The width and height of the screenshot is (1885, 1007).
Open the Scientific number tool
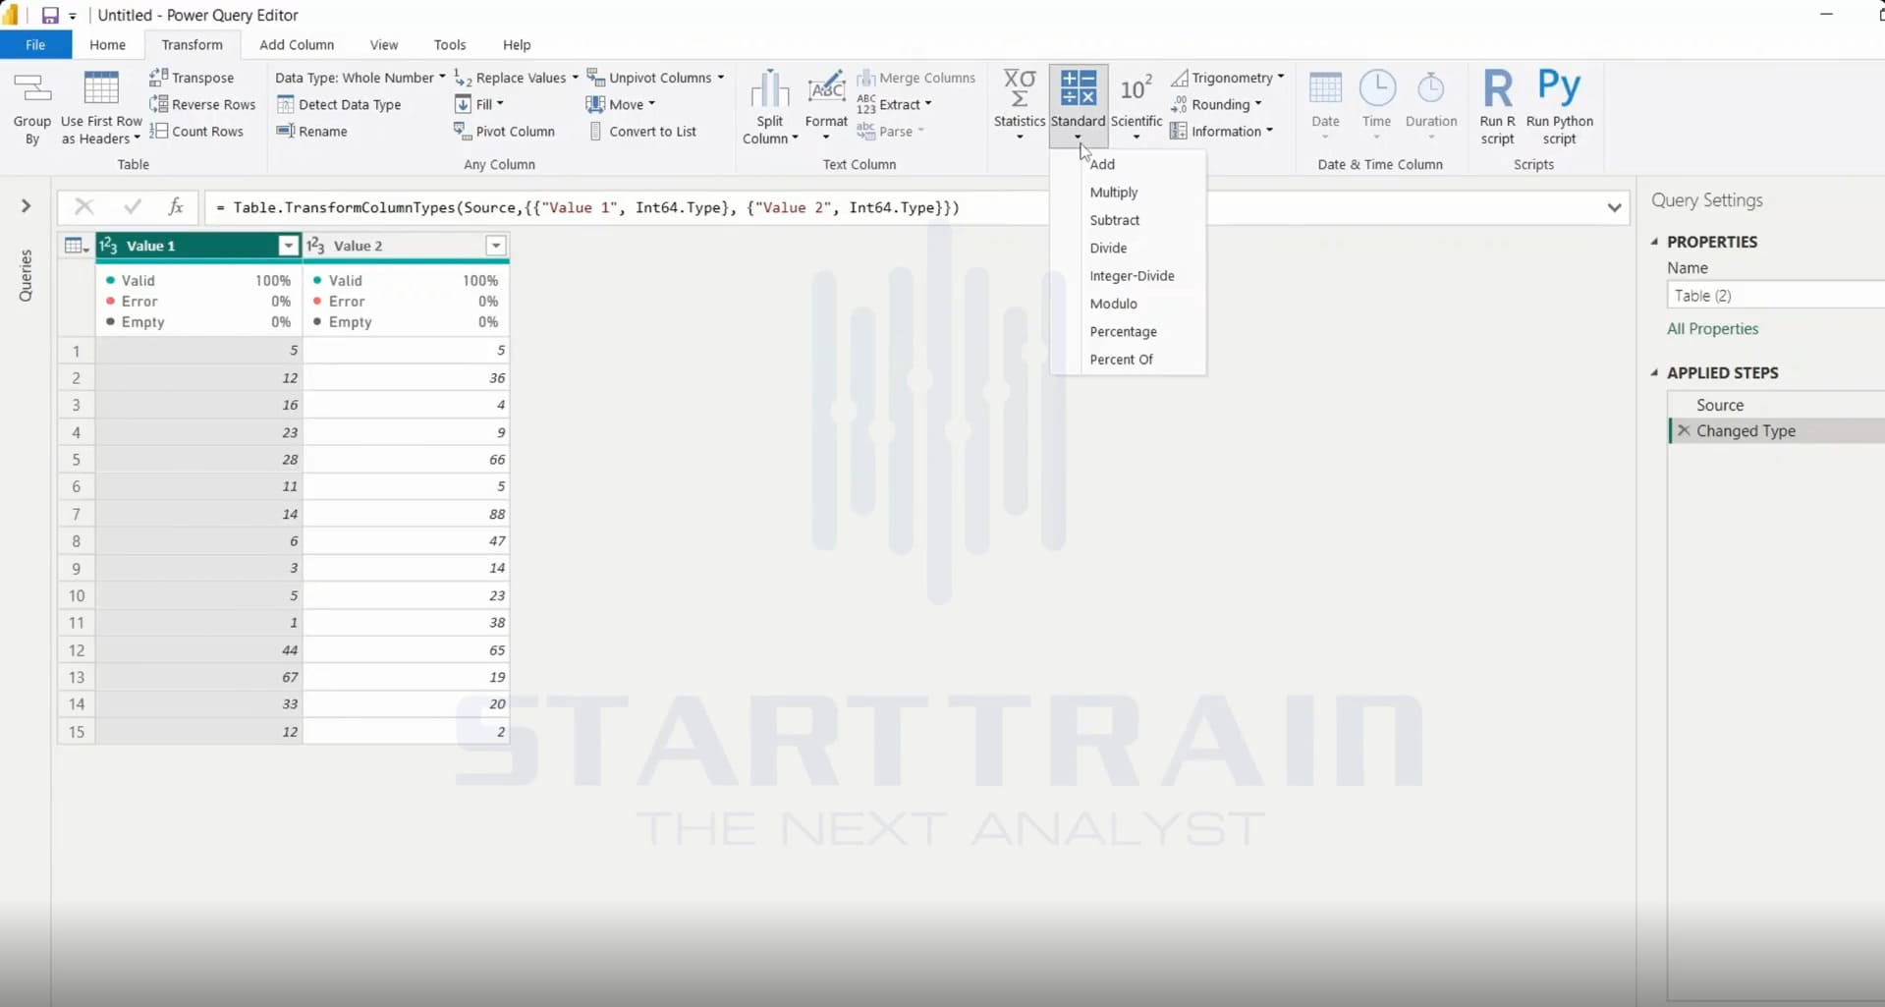point(1137,106)
